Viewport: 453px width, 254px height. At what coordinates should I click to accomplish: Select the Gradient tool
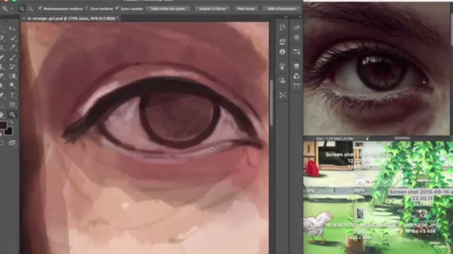click(x=12, y=76)
